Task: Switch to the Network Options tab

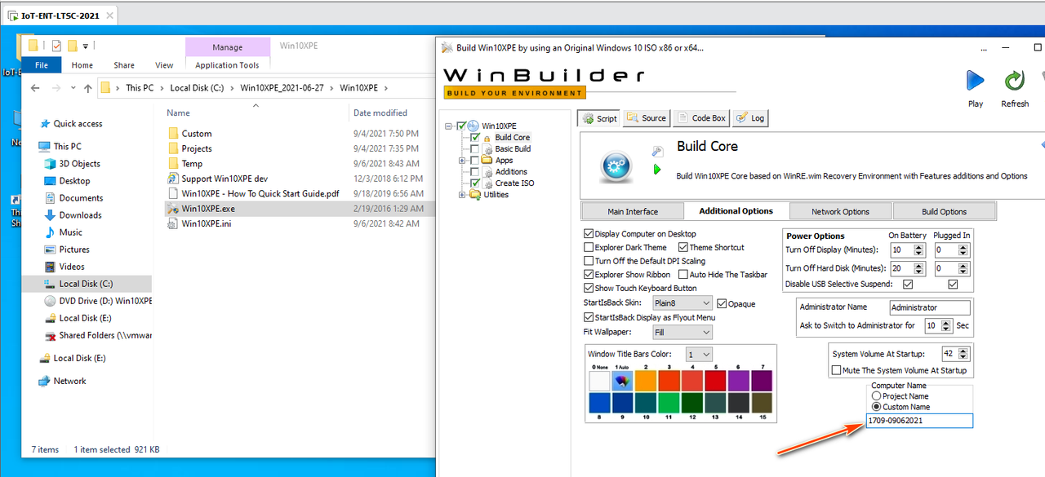Action: coord(840,211)
